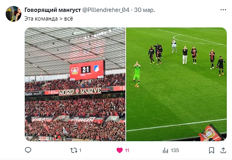Open the players on pitch photo
The image size is (232, 160).
click(x=176, y=84)
